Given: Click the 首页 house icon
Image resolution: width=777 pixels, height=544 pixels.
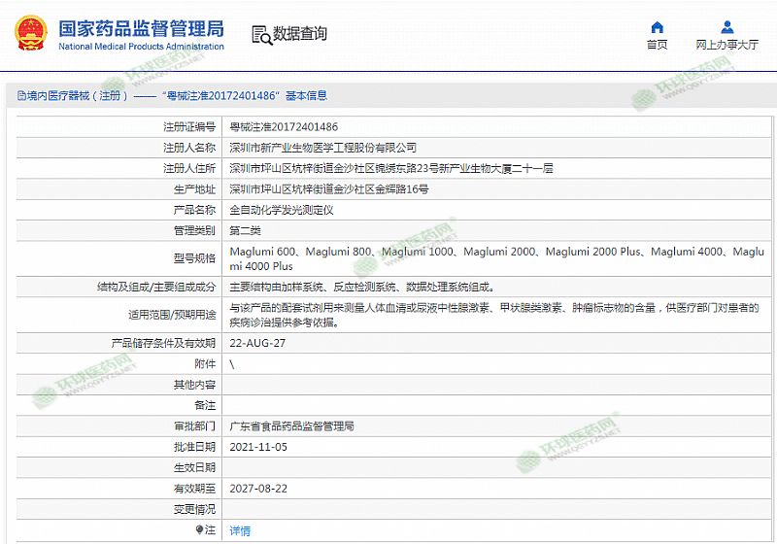Looking at the screenshot, I should 658,27.
